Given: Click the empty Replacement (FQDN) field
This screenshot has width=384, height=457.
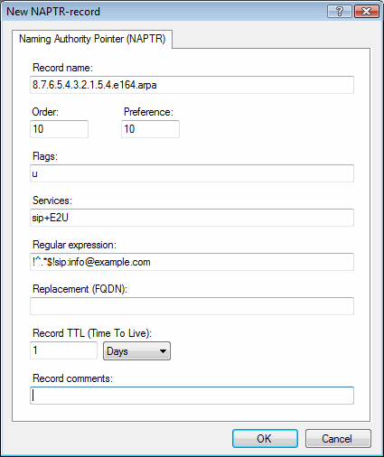Looking at the screenshot, I should (192, 306).
